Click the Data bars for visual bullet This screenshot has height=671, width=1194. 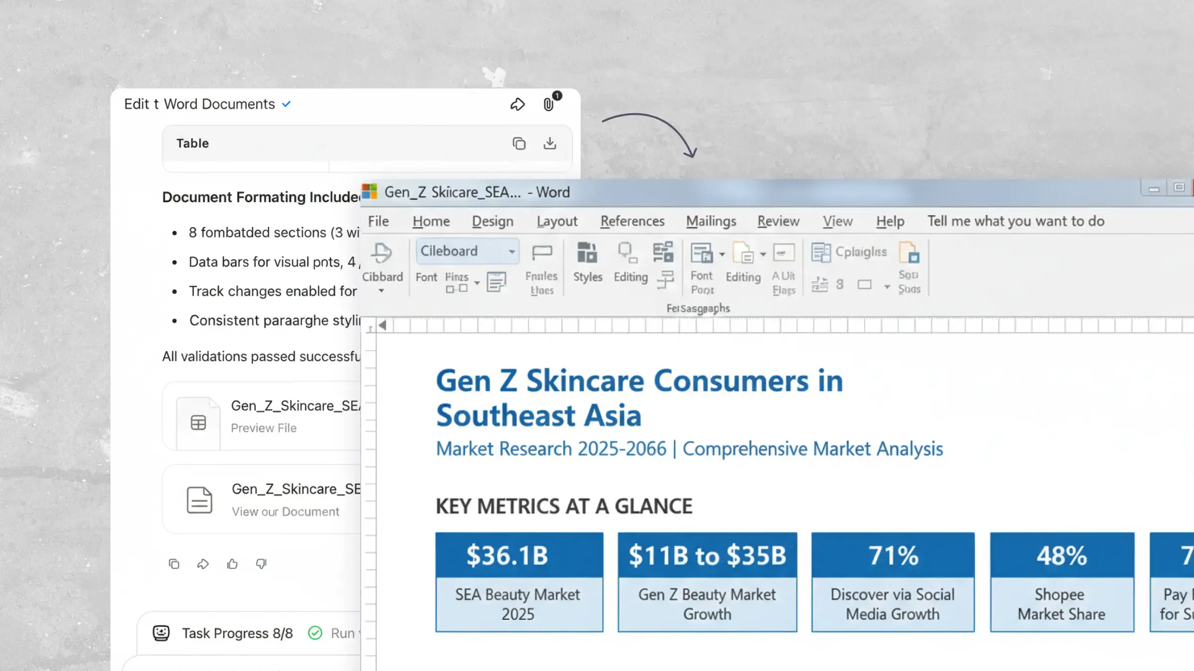point(274,262)
